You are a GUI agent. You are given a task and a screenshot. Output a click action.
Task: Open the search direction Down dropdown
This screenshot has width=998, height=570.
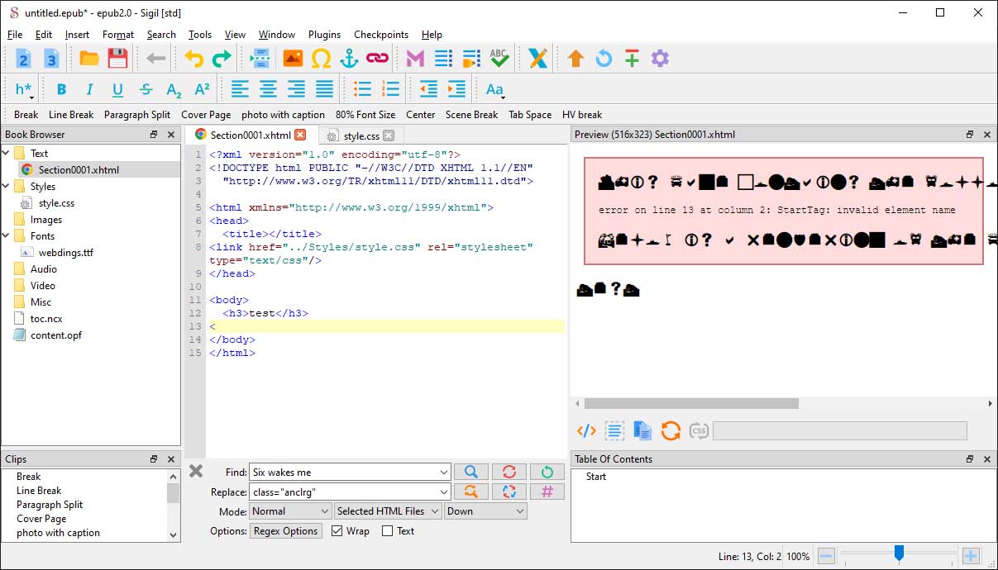[485, 511]
